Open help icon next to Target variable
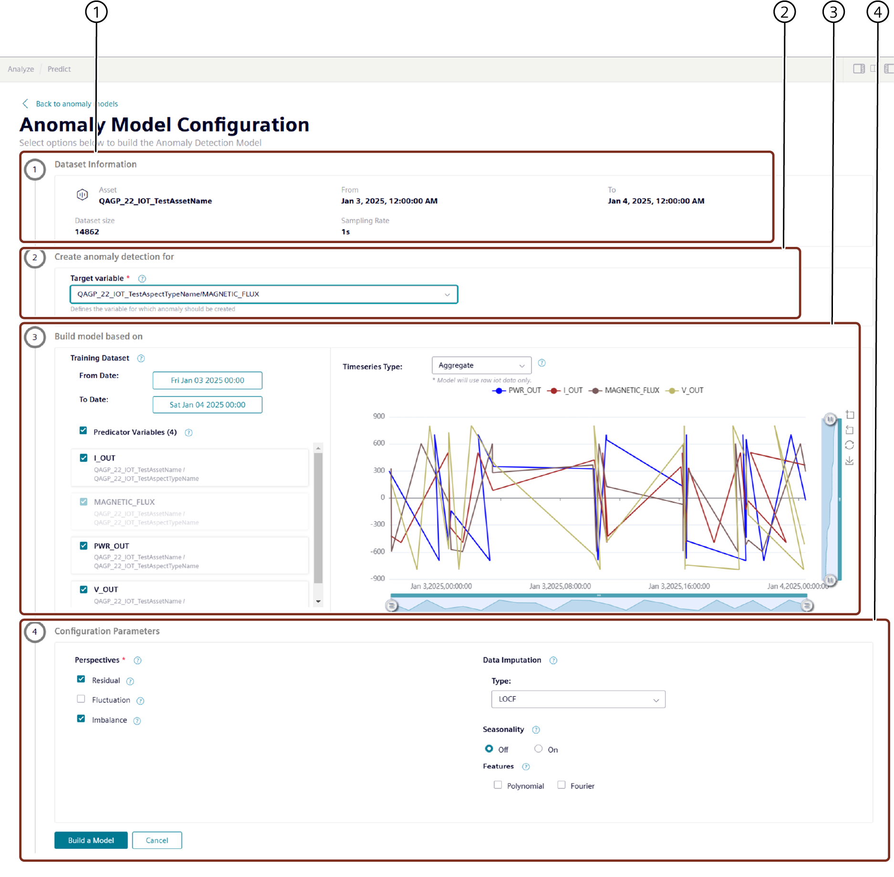 [x=142, y=279]
